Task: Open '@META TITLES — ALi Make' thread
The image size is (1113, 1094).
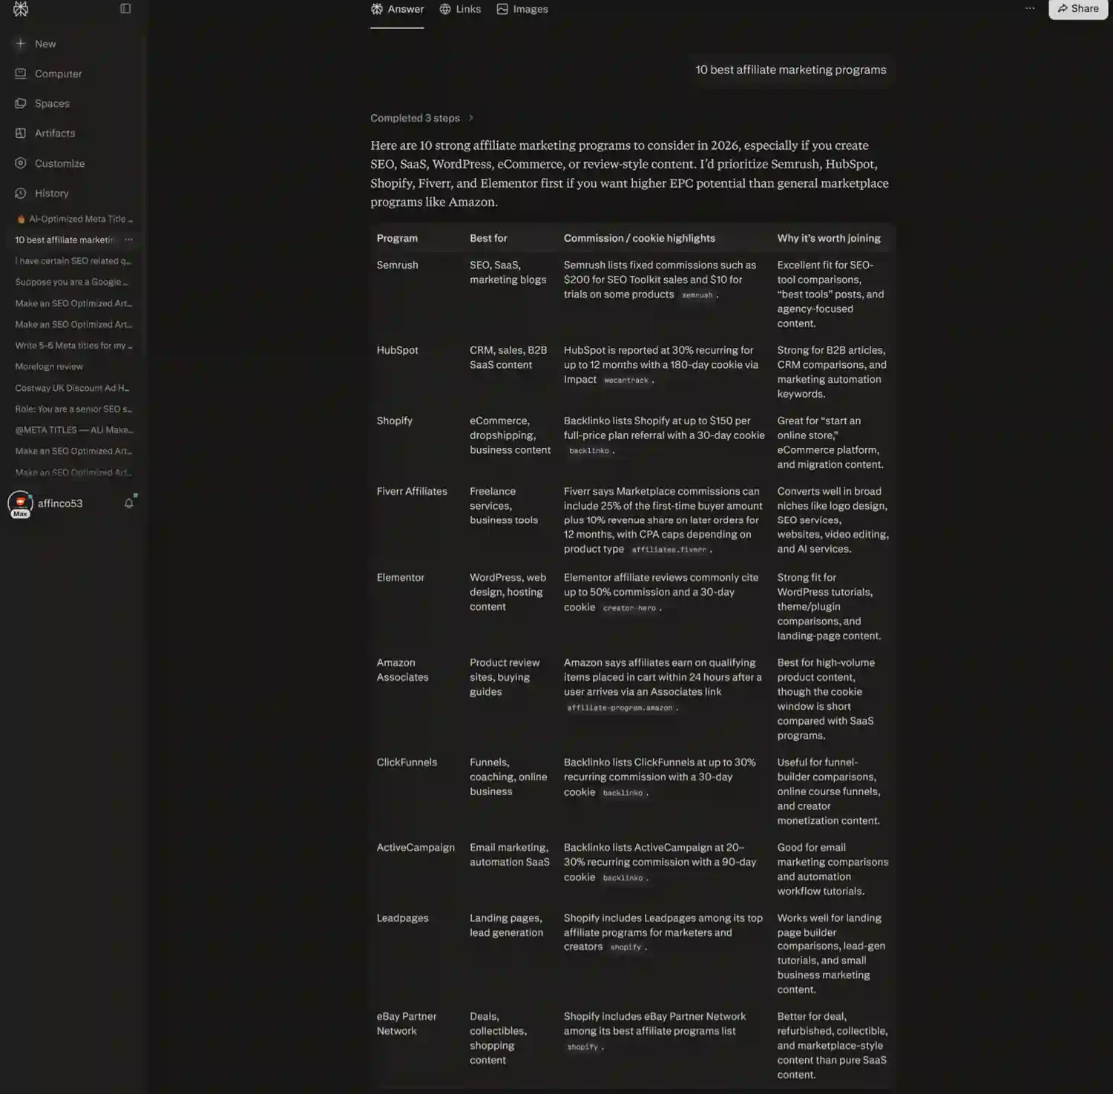Action: tap(73, 430)
